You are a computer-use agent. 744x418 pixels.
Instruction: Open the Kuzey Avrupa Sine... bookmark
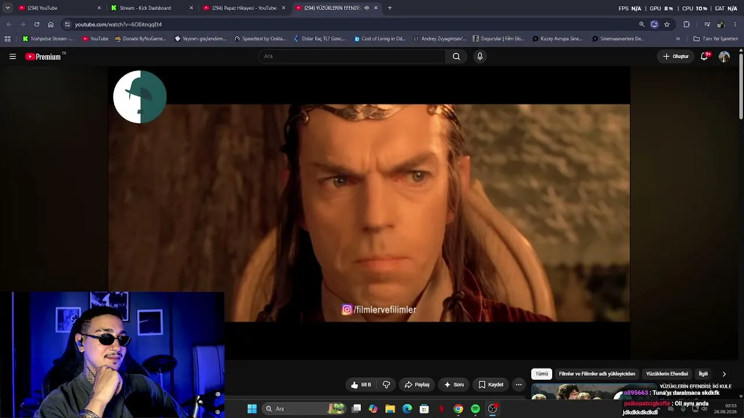(557, 39)
